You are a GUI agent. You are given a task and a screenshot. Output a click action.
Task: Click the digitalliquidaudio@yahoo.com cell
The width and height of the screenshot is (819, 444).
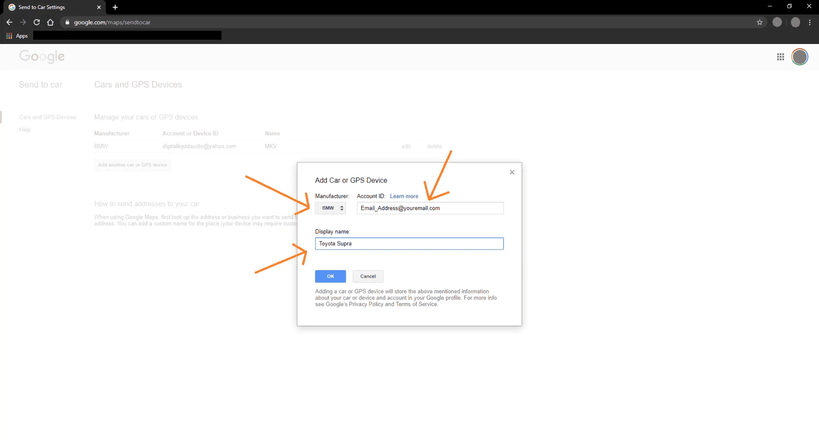(199, 146)
